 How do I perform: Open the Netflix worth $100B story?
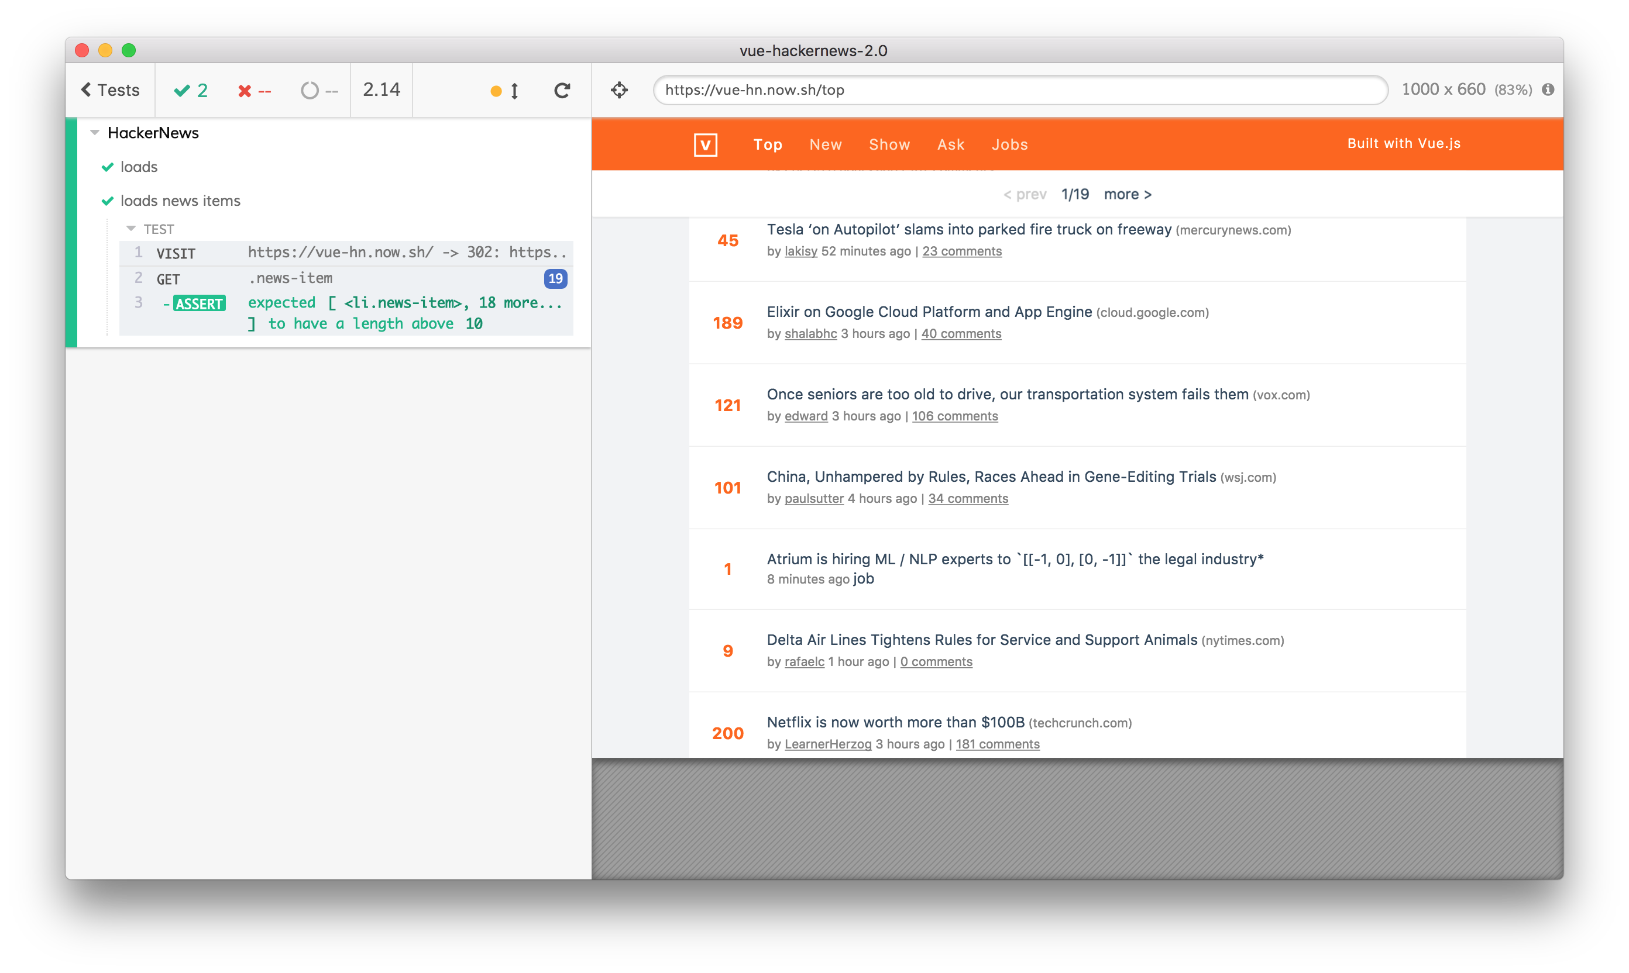click(x=895, y=723)
